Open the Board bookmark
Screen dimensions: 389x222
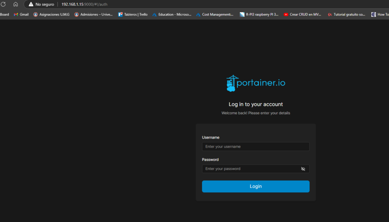pos(5,14)
